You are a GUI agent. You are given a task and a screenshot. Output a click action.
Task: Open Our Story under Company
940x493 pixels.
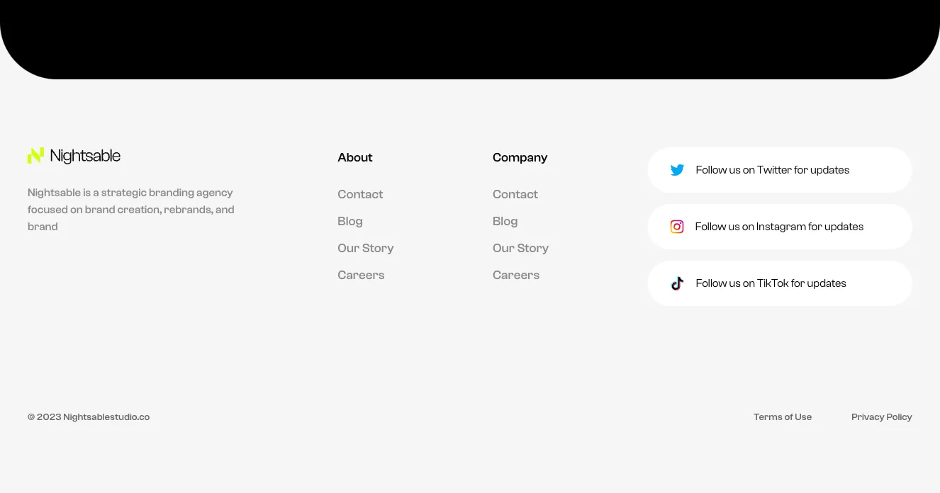(x=521, y=248)
